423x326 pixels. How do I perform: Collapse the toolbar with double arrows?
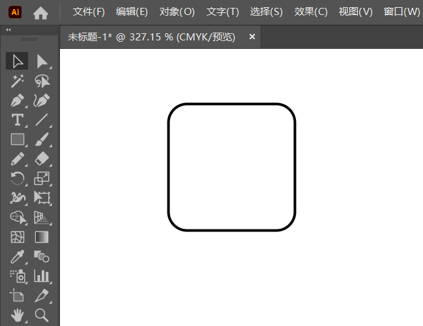pos(8,30)
